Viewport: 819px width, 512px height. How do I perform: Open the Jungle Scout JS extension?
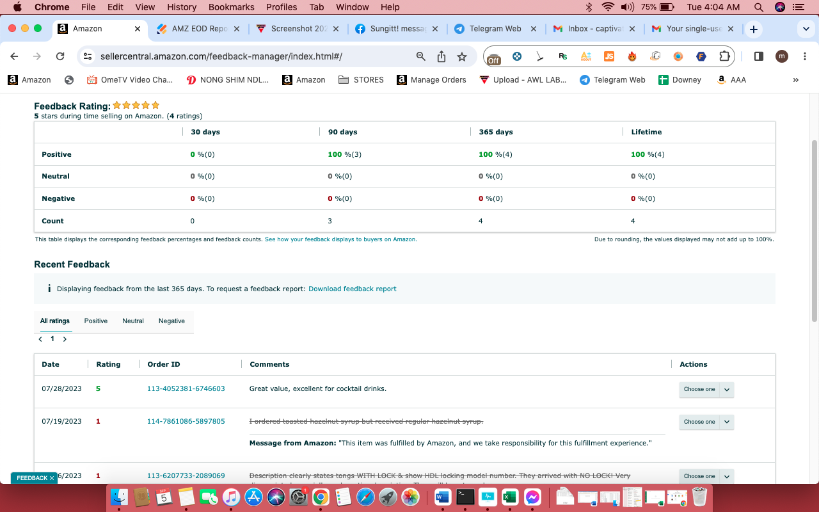pyautogui.click(x=609, y=56)
